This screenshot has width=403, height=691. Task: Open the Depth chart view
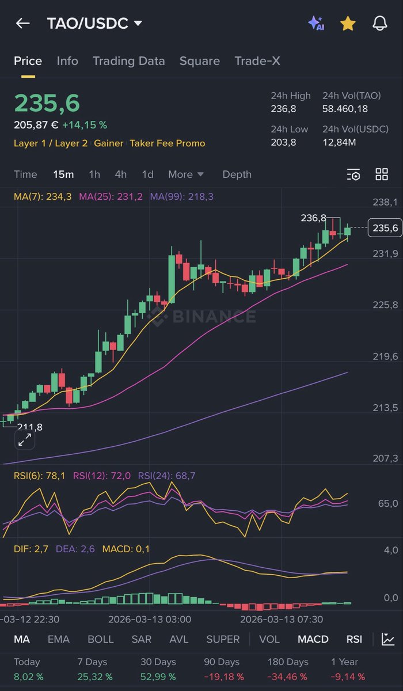(237, 174)
